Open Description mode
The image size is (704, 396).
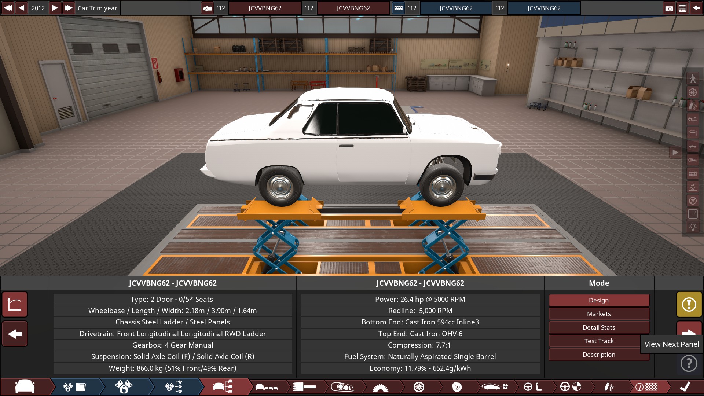(x=599, y=355)
